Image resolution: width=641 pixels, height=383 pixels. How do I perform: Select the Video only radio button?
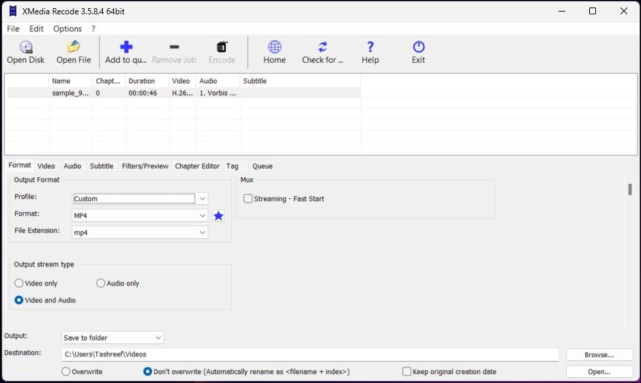19,284
